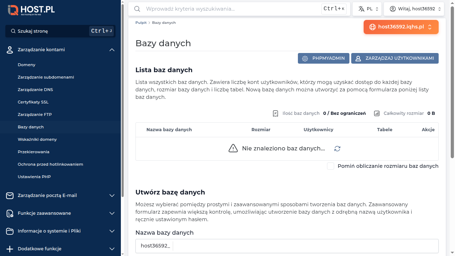
Task: Click the gear icon on PHPMYADMIN button
Action: (x=305, y=59)
